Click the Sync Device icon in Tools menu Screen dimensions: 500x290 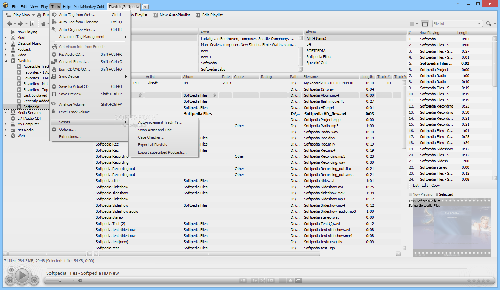(54, 77)
